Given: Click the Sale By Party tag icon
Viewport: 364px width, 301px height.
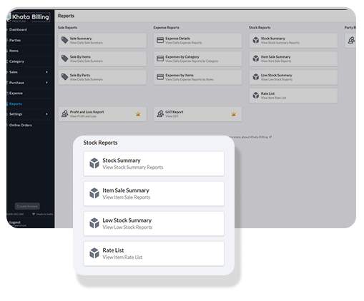Looking at the screenshot, I should (64, 77).
